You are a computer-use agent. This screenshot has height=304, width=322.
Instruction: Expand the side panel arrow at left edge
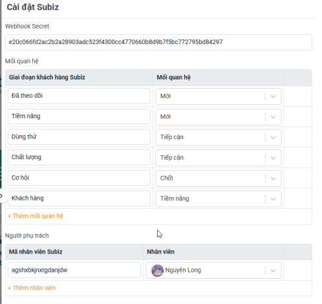(1, 196)
